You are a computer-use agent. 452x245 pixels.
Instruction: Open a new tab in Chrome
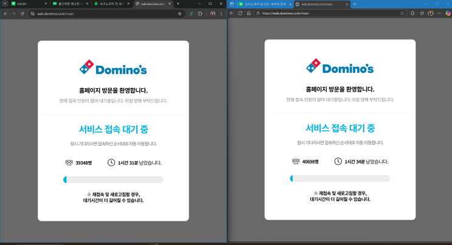point(178,4)
